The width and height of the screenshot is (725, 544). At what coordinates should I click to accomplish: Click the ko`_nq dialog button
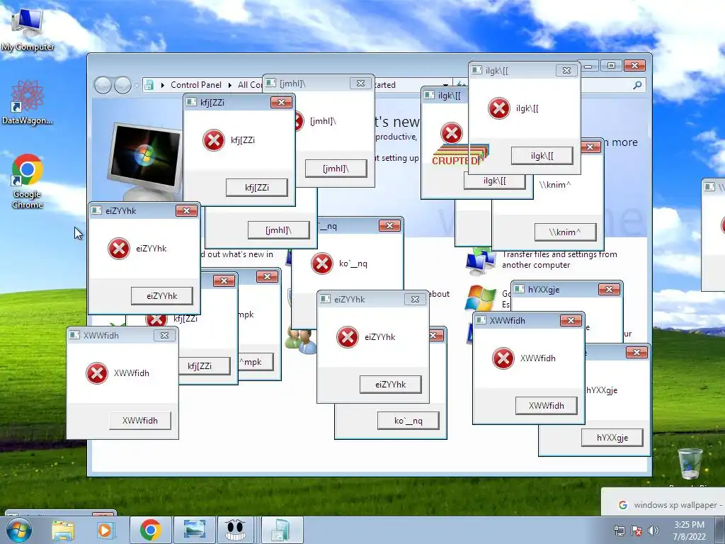click(409, 421)
